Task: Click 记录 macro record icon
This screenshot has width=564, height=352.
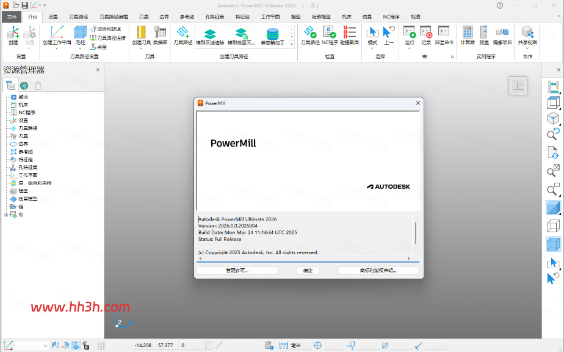Action: 426,32
